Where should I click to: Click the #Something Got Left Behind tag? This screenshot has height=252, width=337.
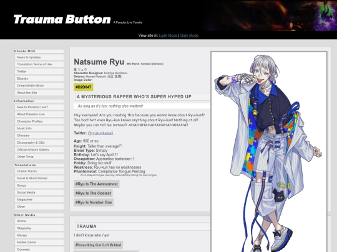(x=98, y=245)
